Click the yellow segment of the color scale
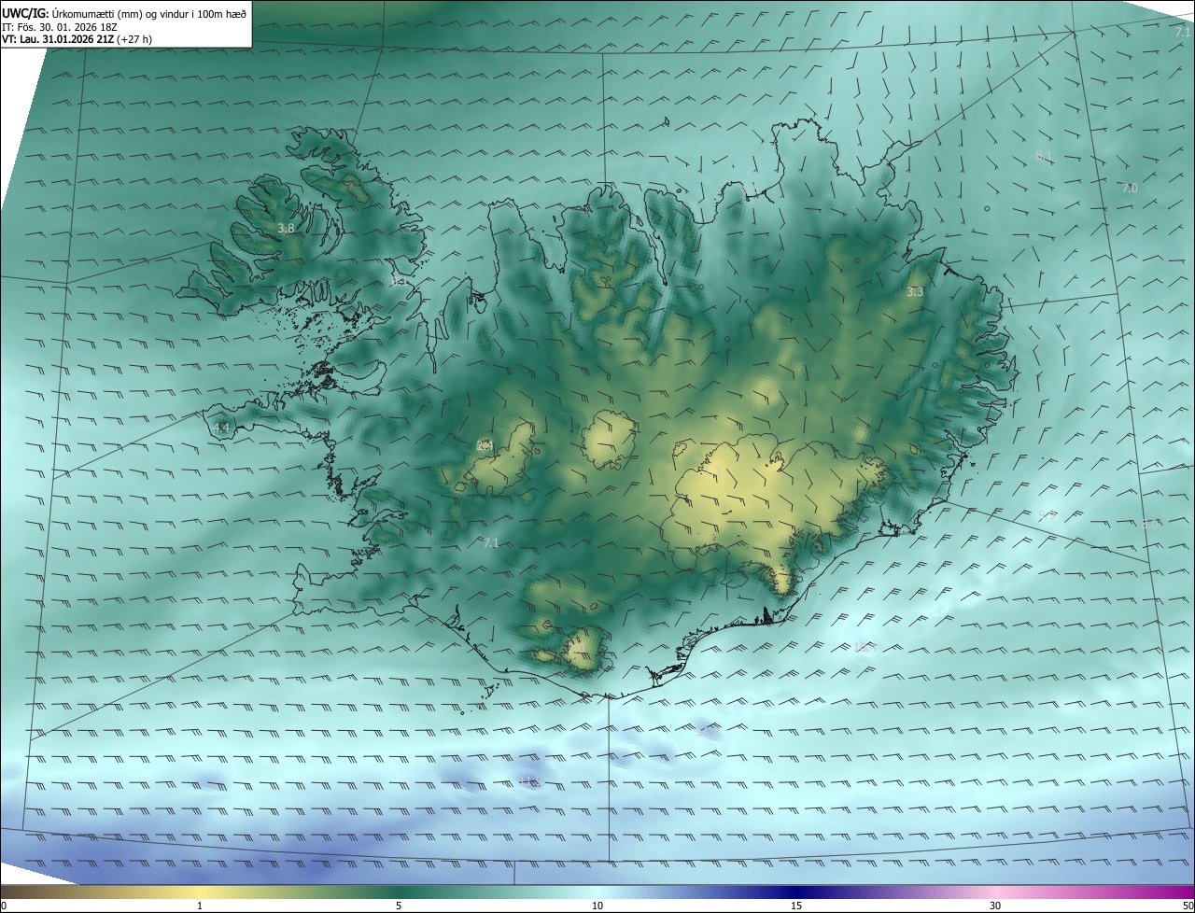The image size is (1195, 913). tap(201, 892)
